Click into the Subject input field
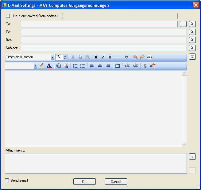 [104, 48]
